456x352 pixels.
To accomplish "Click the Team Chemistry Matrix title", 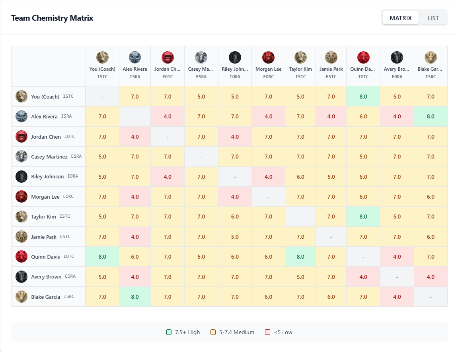I will coord(52,18).
